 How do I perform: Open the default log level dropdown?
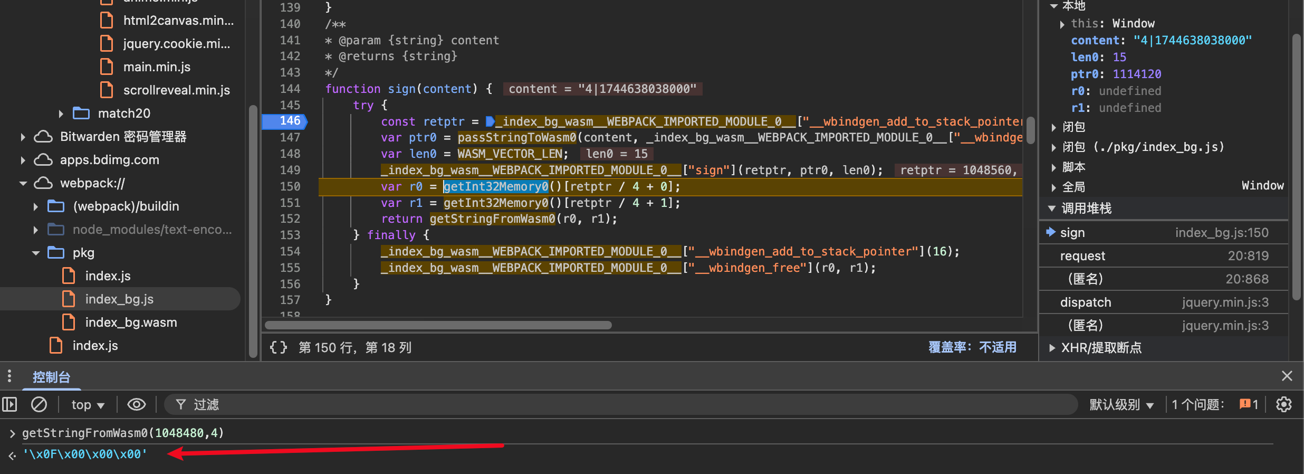[x=1121, y=405]
